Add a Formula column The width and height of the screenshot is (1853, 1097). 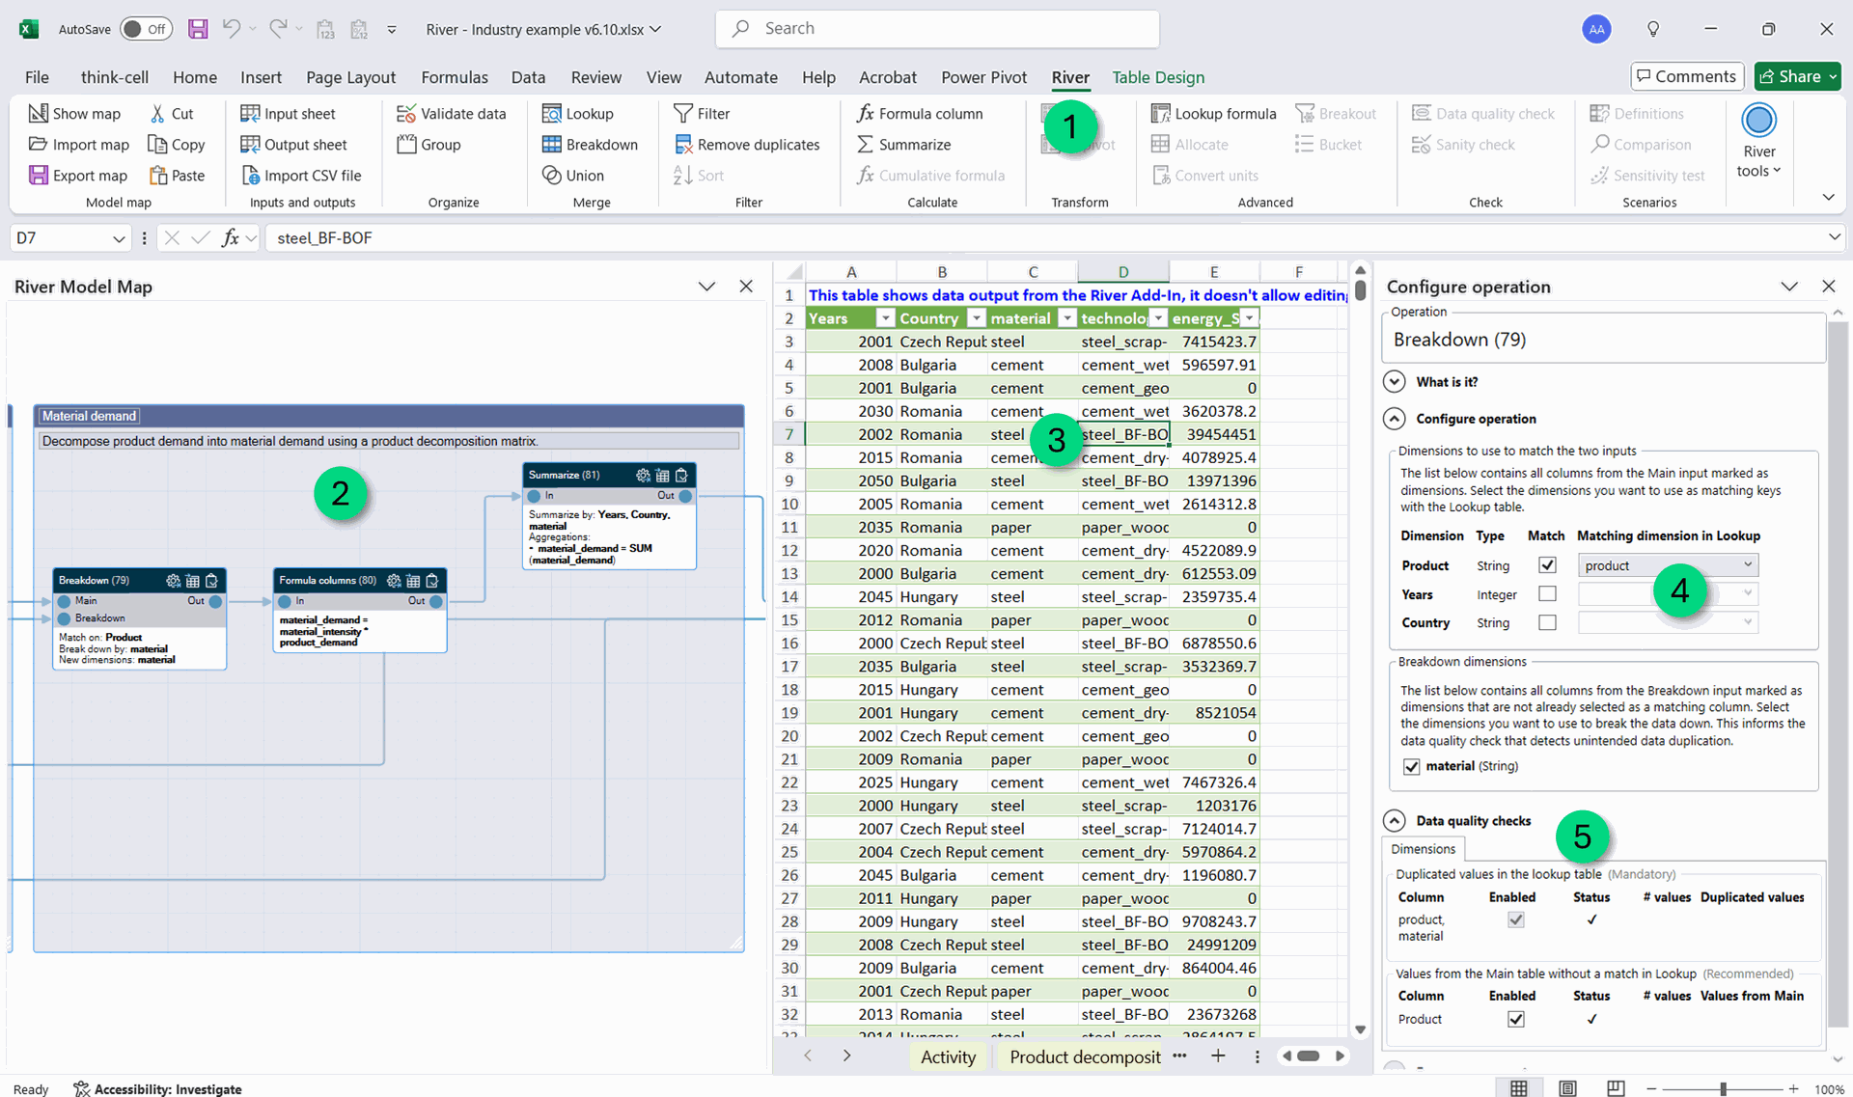coord(920,113)
